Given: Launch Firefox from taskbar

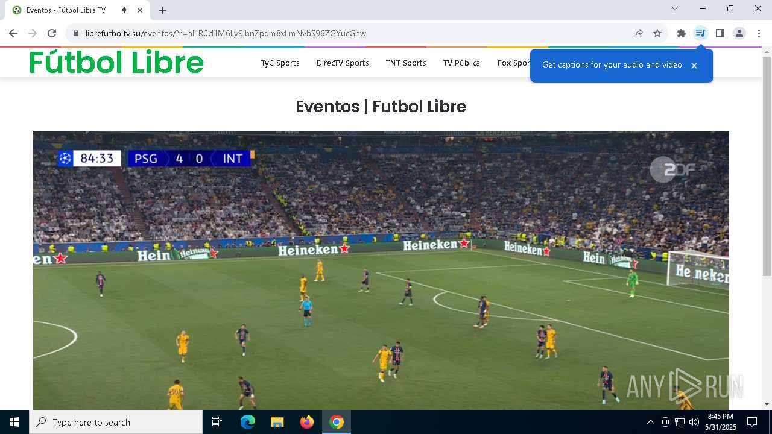Looking at the screenshot, I should coord(307,422).
